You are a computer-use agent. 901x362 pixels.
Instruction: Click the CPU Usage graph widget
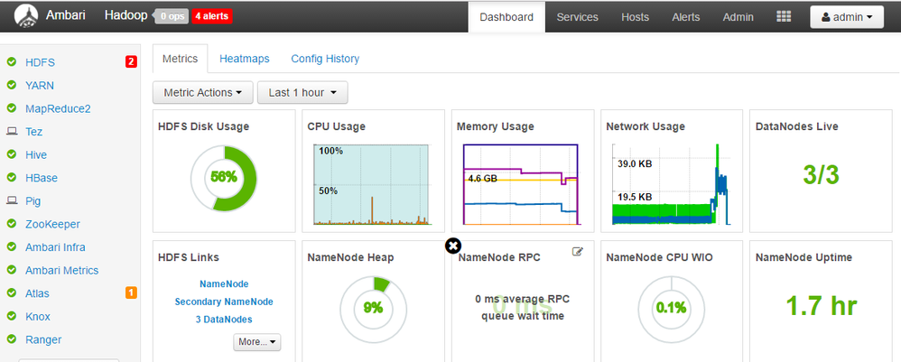tap(372, 184)
